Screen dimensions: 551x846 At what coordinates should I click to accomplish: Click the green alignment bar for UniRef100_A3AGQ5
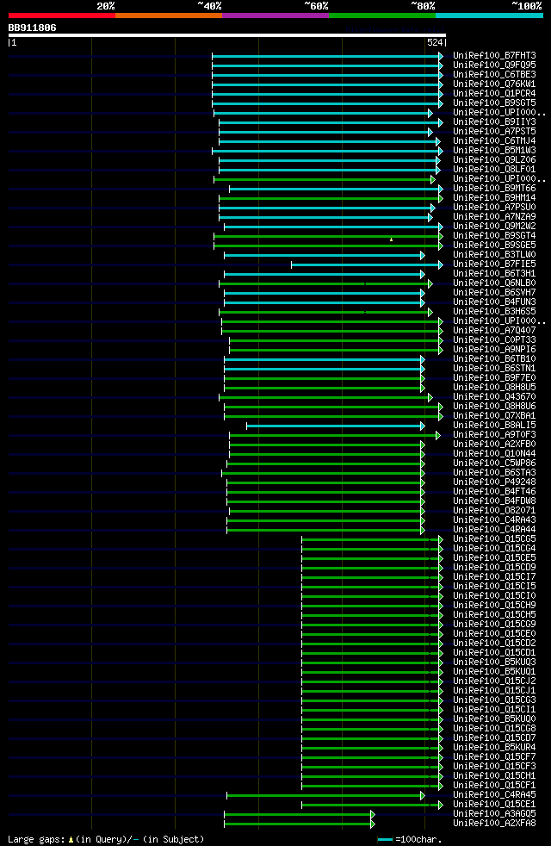pyautogui.click(x=300, y=814)
